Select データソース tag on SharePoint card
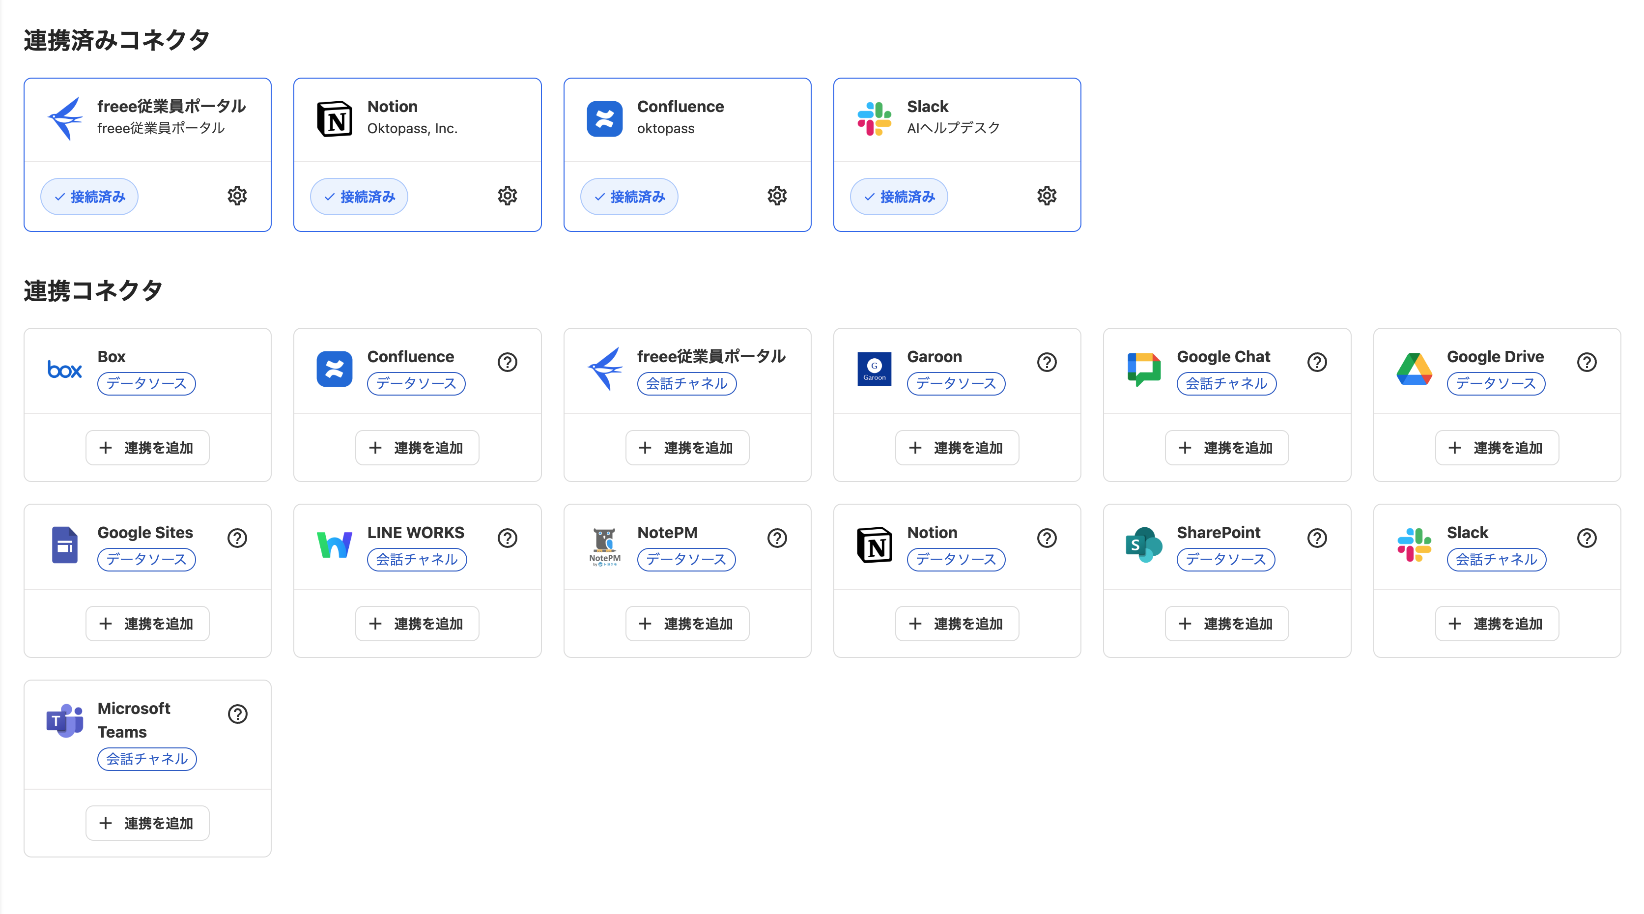The image size is (1644, 914). pos(1226,560)
